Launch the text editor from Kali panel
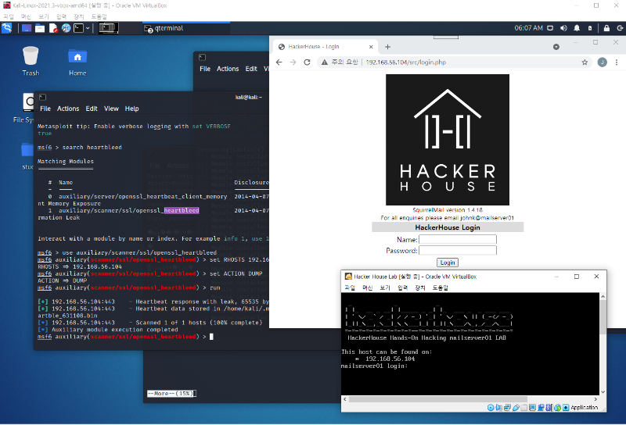The width and height of the screenshot is (626, 425). tap(53, 28)
